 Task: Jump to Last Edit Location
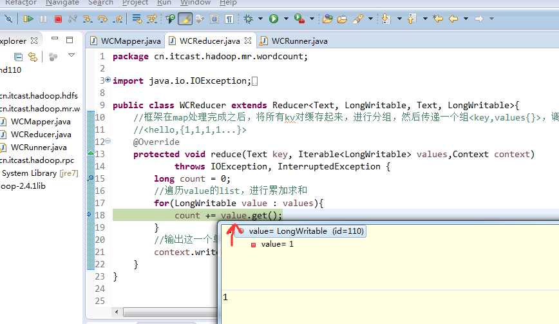tap(438, 19)
